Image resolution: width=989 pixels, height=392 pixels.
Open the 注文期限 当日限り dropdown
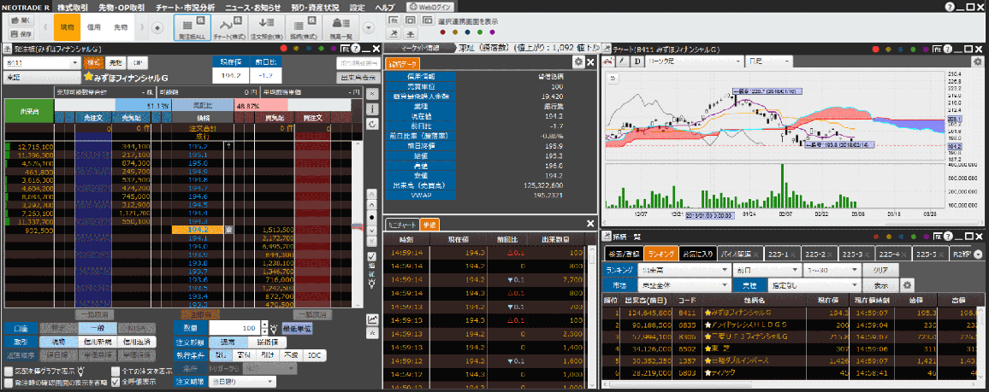coord(242,382)
